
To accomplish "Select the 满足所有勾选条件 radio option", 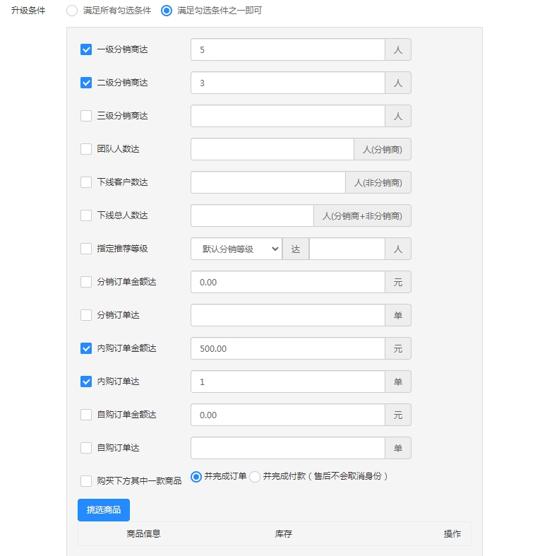I will point(72,11).
